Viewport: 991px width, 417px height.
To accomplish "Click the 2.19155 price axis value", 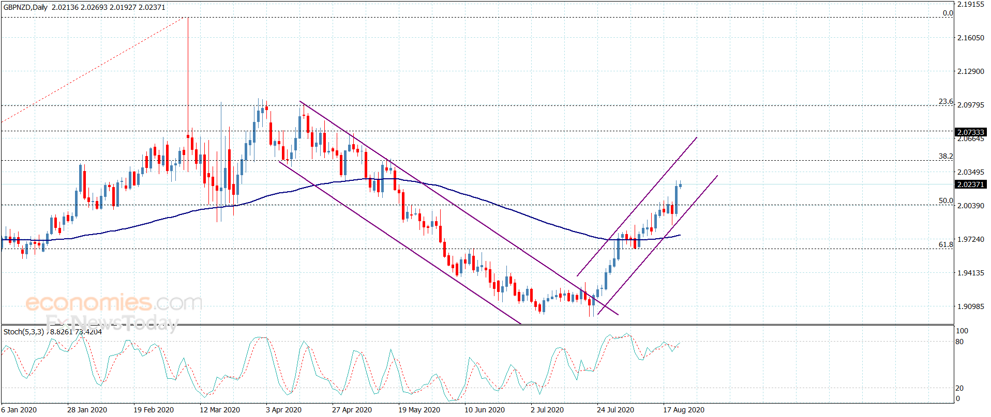I will 971,4.
